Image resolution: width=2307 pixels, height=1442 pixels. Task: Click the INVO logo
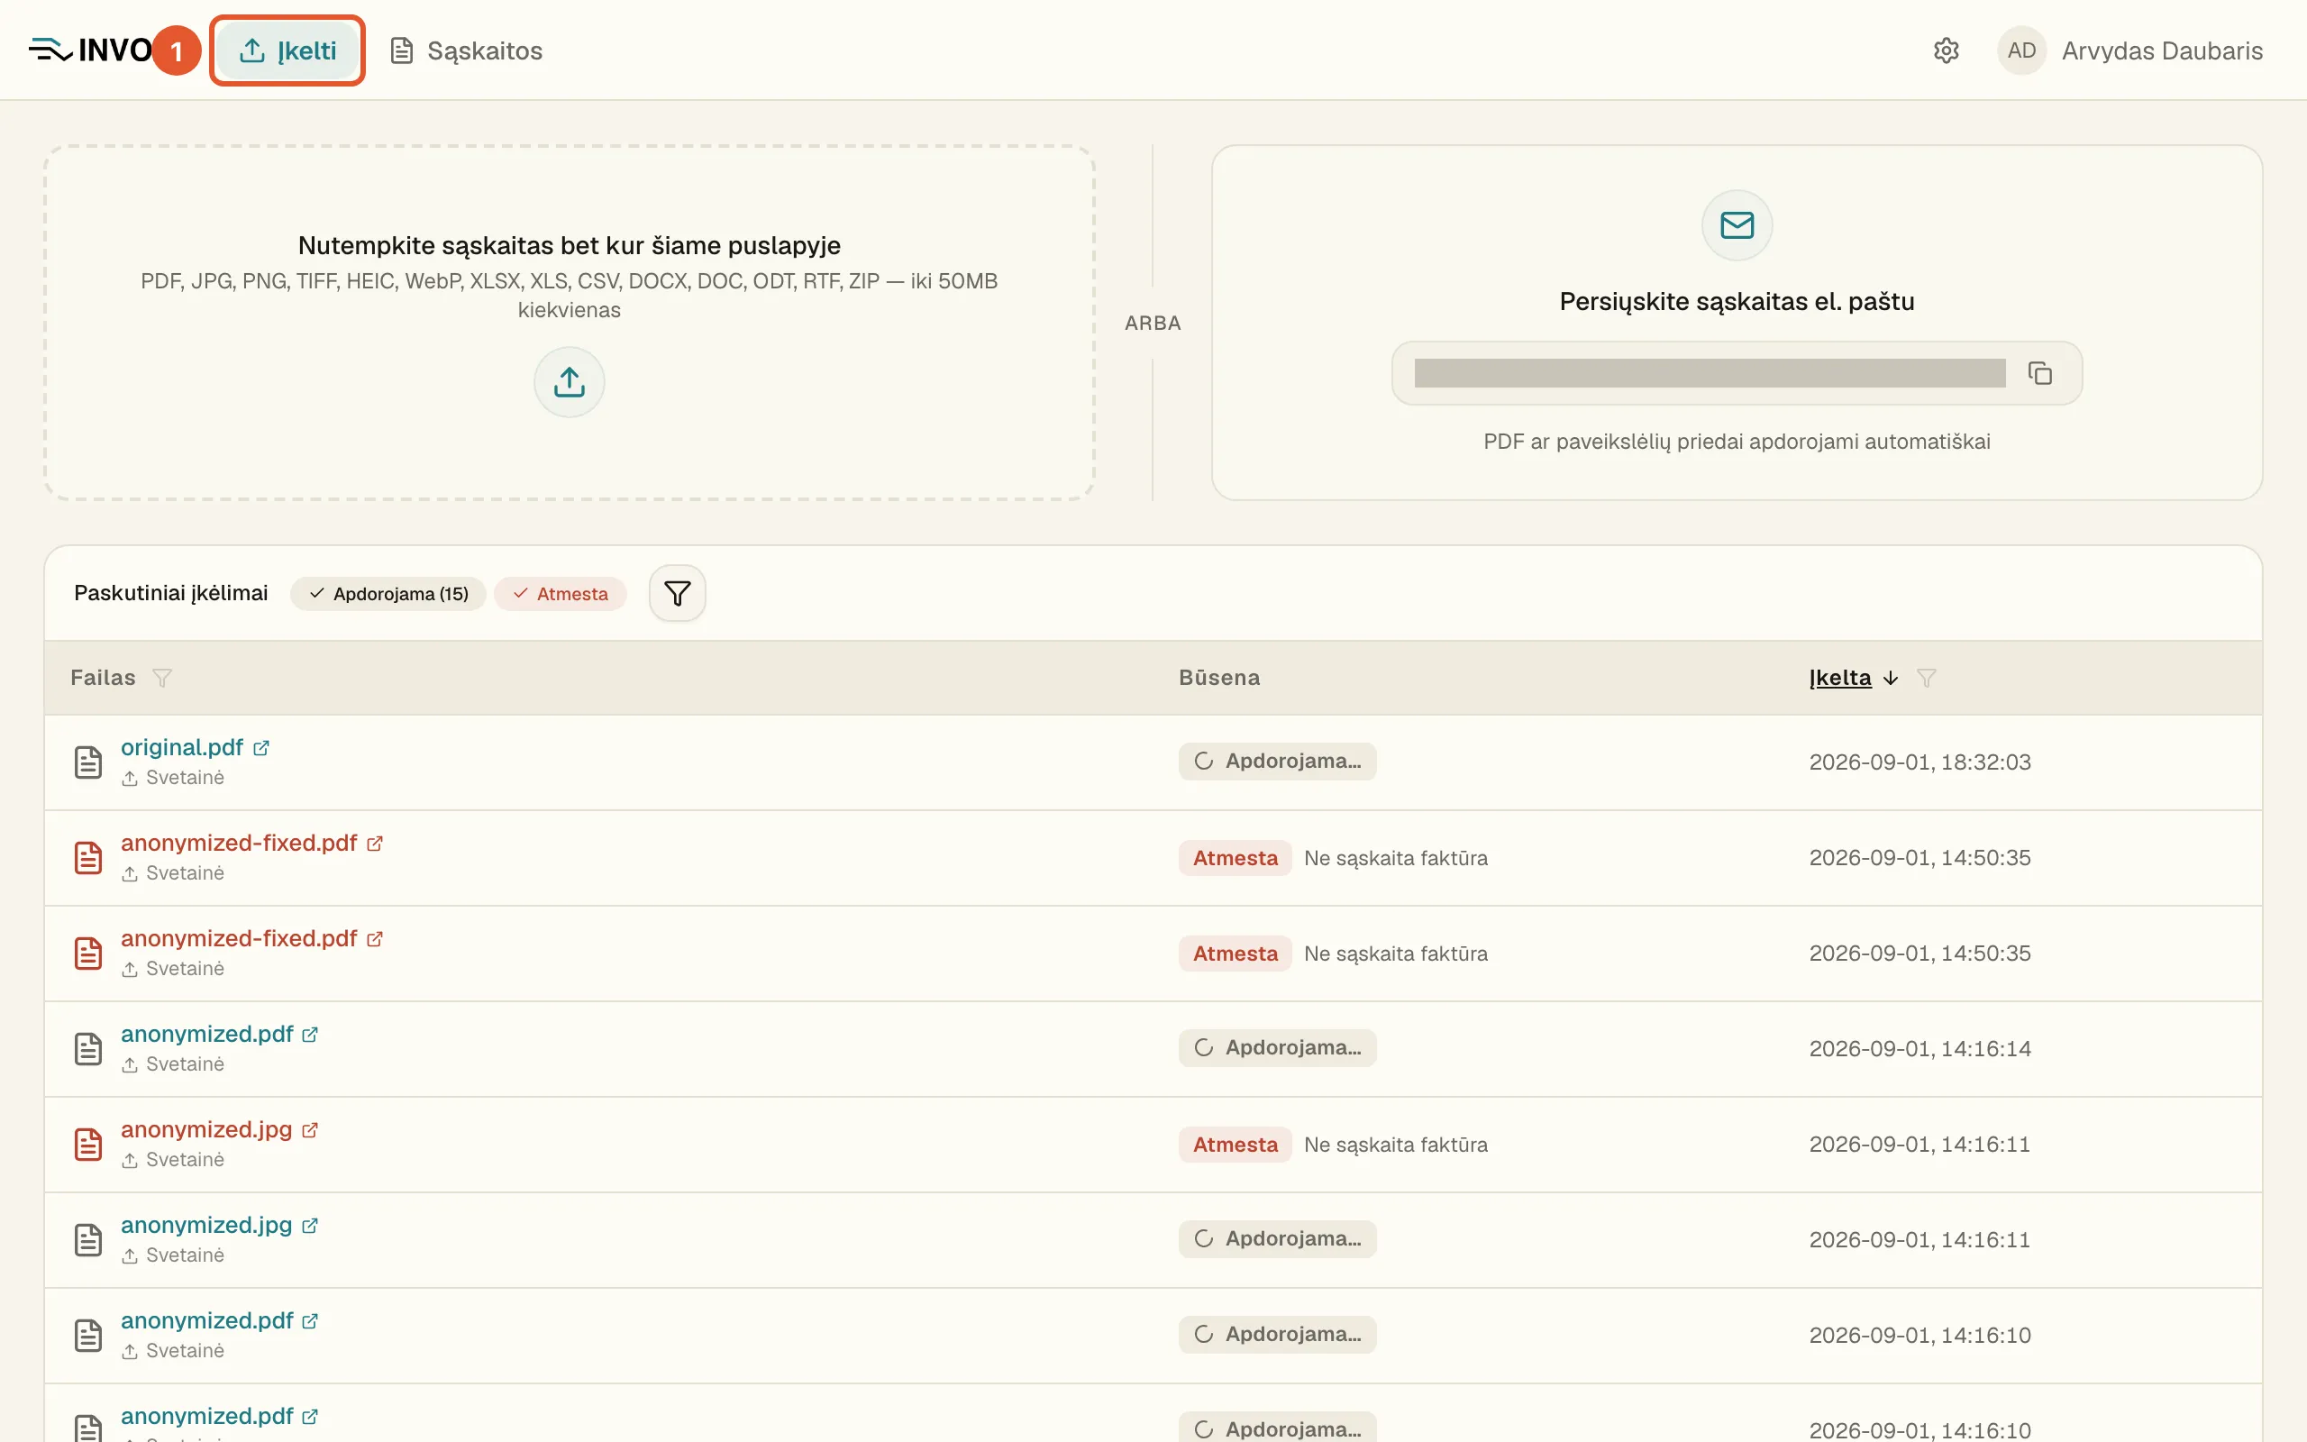(92, 50)
